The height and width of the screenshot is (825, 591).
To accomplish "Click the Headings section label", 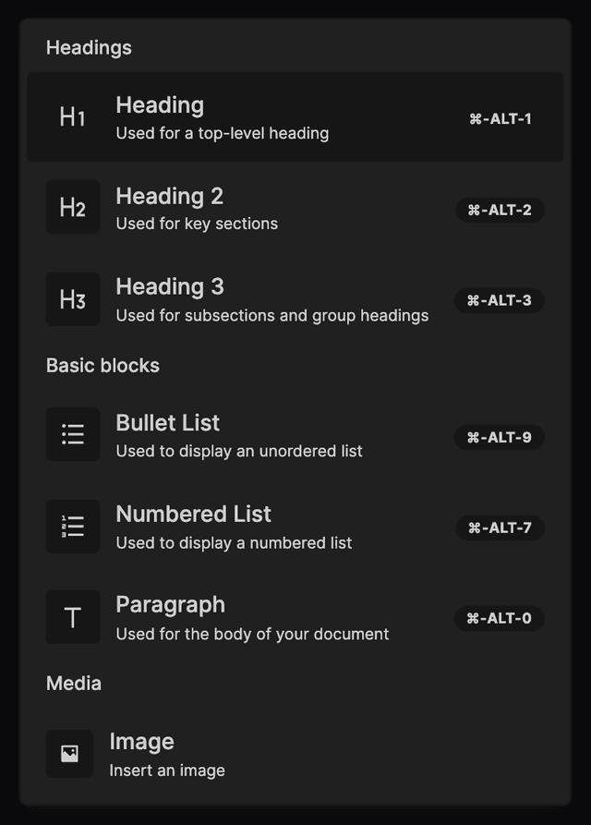I will 89,47.
